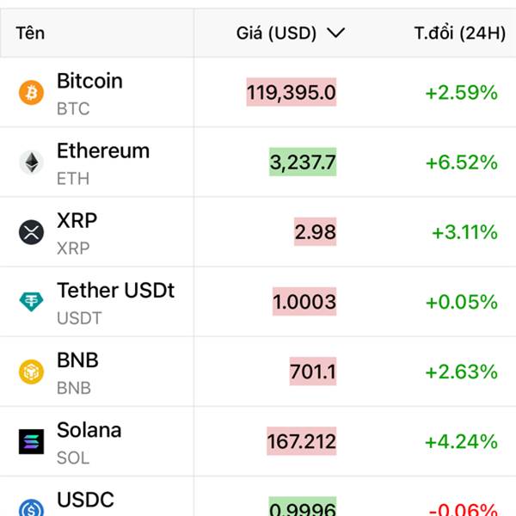Click the Solana logo icon
The image size is (516, 516).
pyautogui.click(x=31, y=442)
